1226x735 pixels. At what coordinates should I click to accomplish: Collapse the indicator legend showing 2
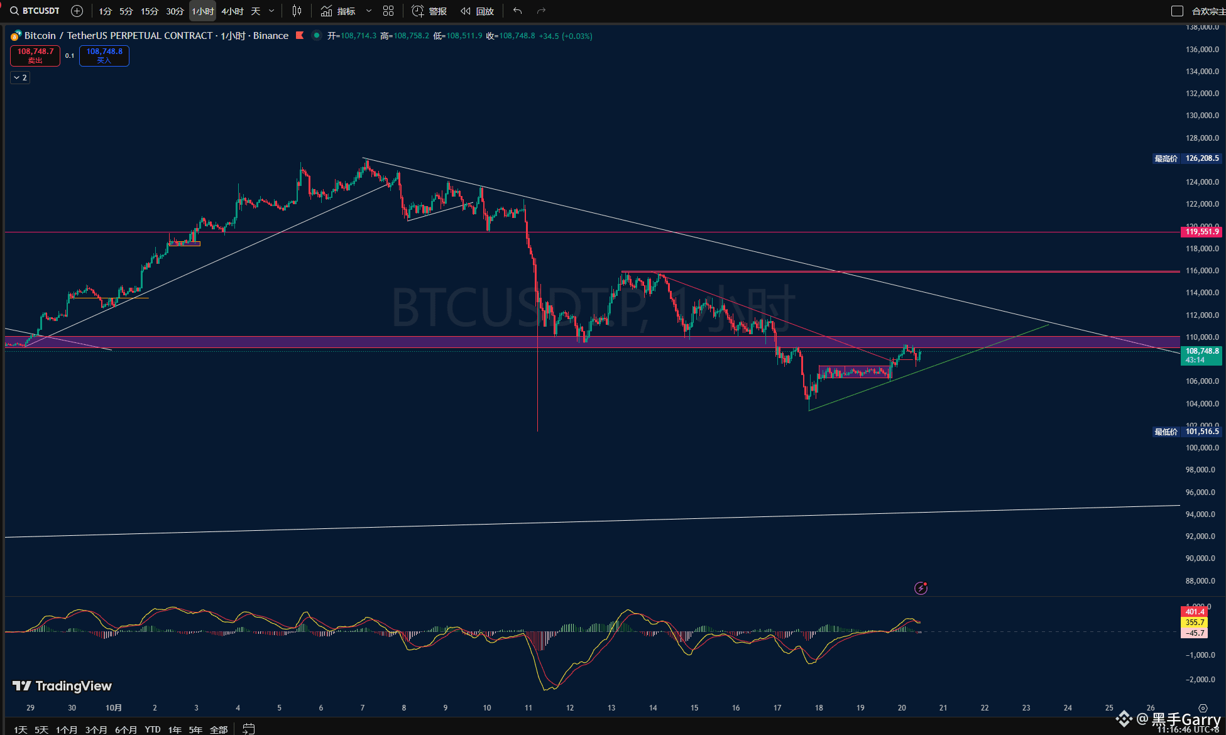click(x=20, y=77)
